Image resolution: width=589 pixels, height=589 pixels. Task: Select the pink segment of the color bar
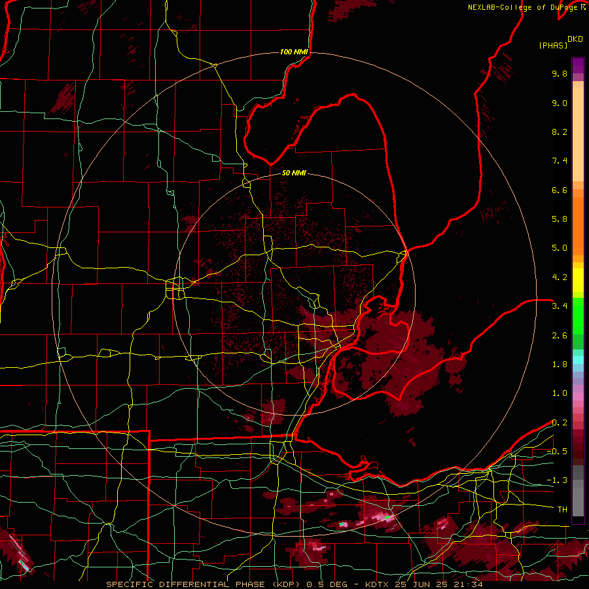[578, 396]
